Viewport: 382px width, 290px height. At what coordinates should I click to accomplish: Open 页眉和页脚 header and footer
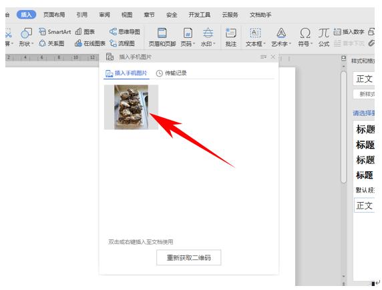(x=162, y=37)
